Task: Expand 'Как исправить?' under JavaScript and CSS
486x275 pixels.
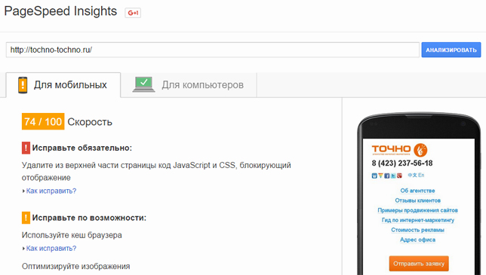Action: [x=51, y=191]
